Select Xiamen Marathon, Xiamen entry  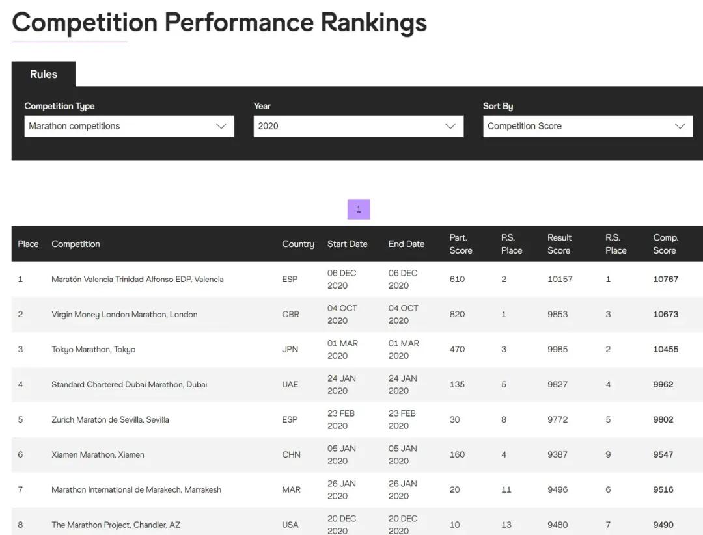click(x=98, y=455)
